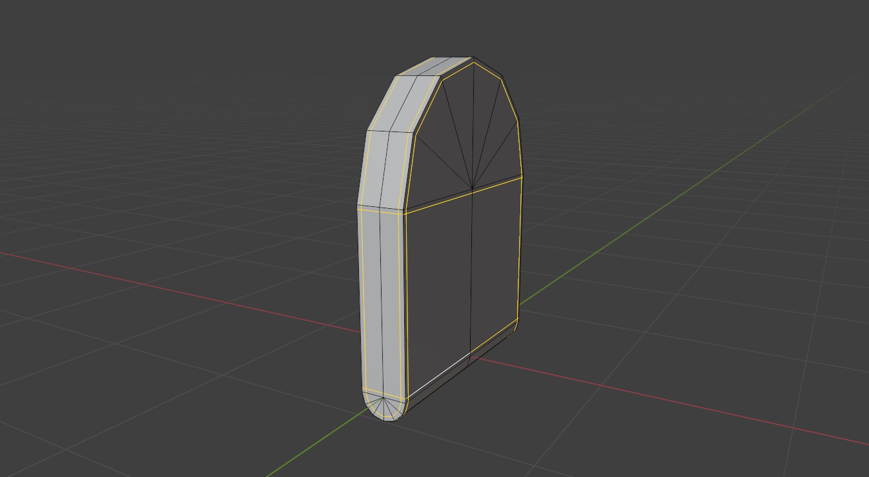Select the fan center vertex on rounded bottom

pos(384,398)
